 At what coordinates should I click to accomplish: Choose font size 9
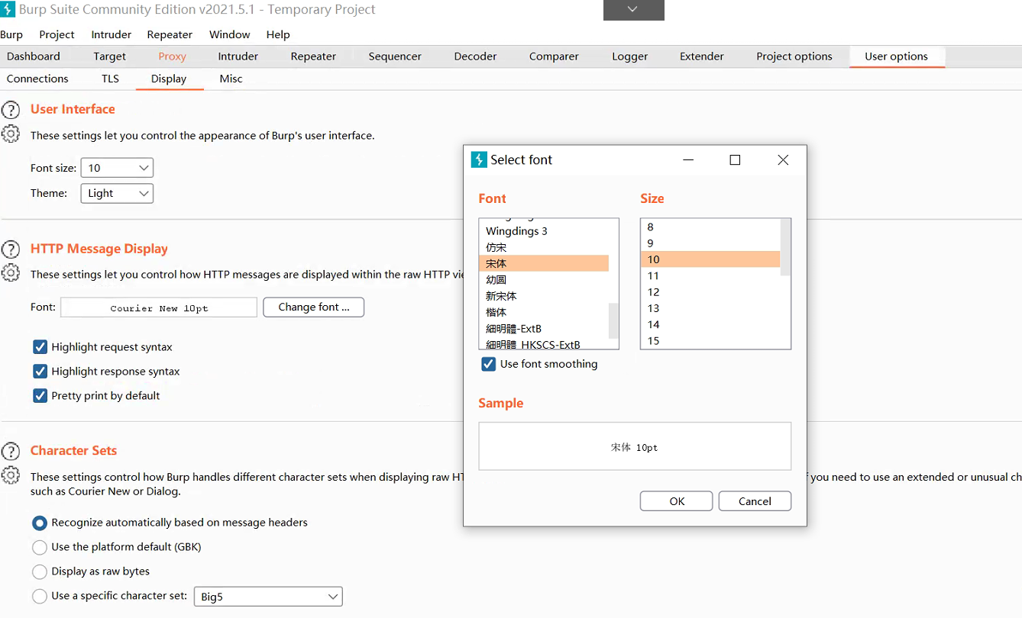tap(710, 243)
